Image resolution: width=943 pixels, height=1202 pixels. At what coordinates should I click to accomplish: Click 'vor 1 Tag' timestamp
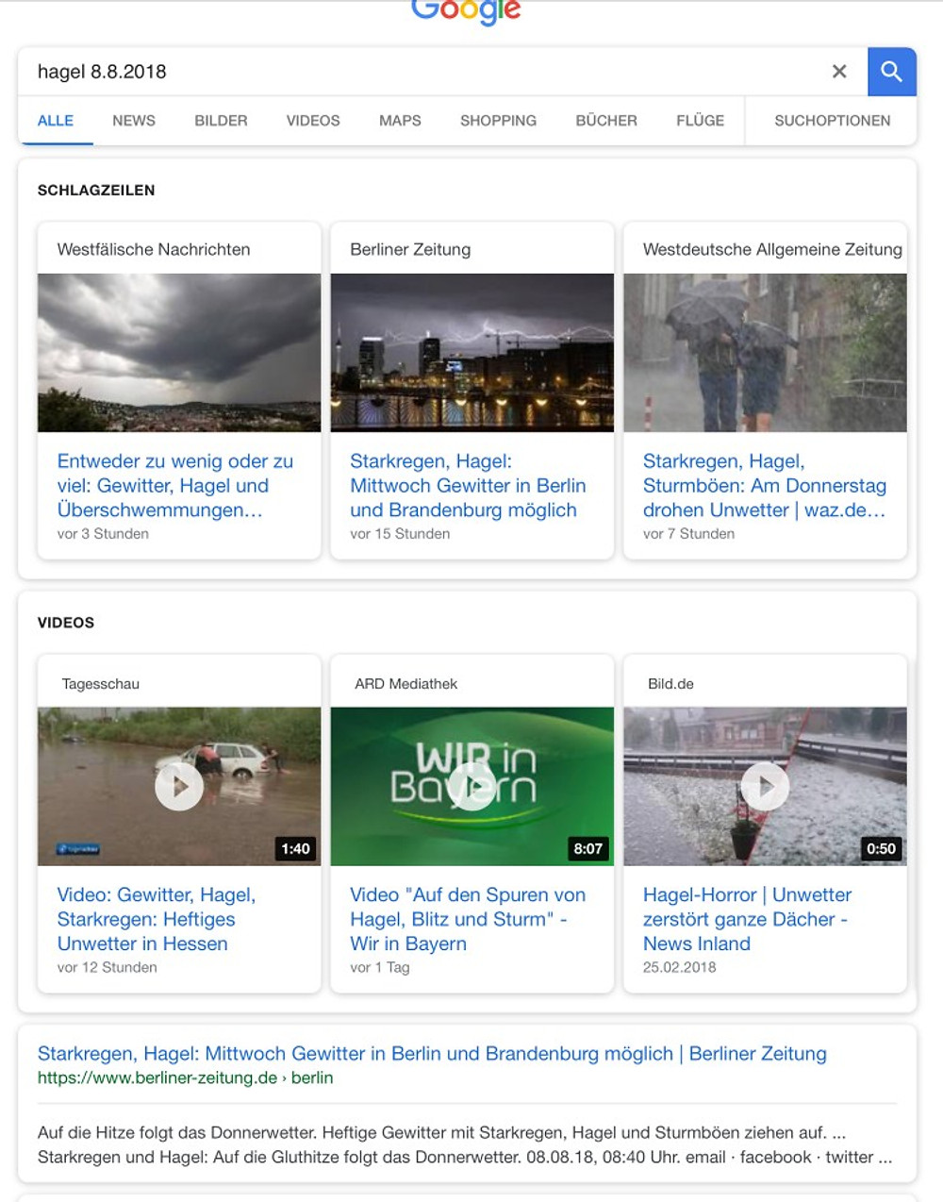point(380,967)
